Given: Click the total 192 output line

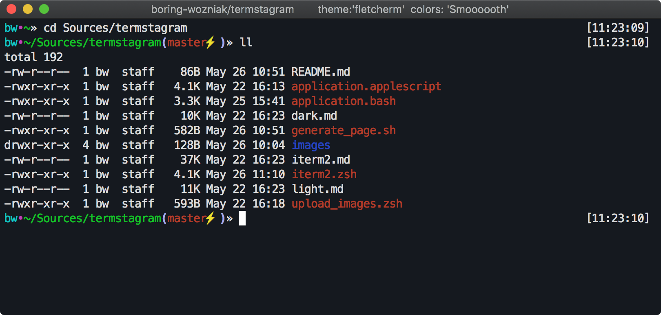Looking at the screenshot, I should tap(34, 57).
